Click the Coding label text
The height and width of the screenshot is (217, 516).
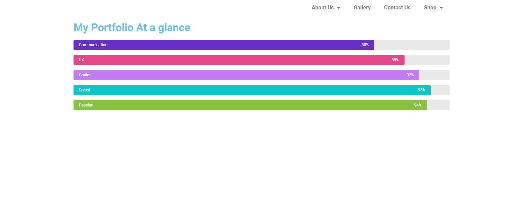tap(85, 75)
